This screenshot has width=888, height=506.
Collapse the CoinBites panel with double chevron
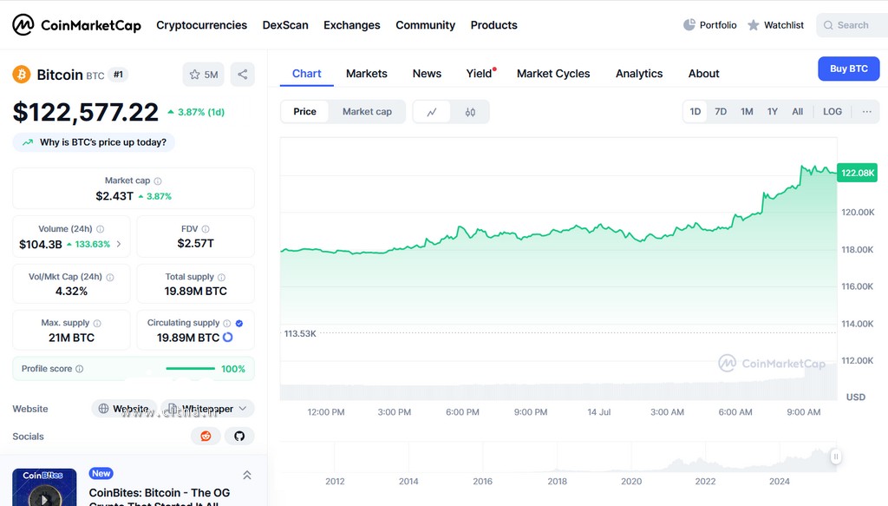247,475
